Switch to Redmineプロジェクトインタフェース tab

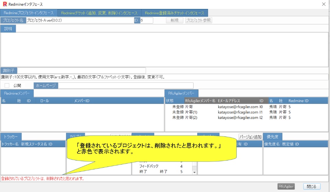[x=29, y=13]
